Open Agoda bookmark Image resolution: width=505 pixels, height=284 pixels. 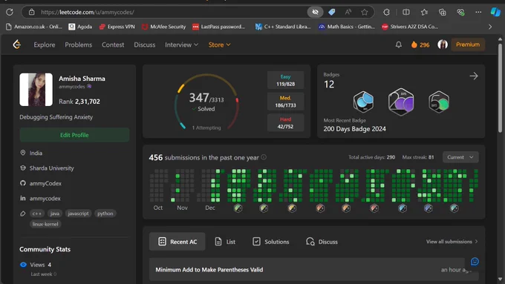pos(80,27)
